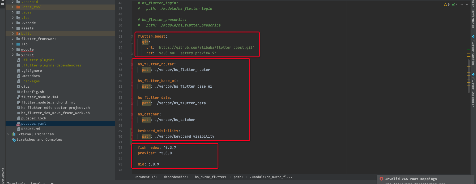Open the Flutter Inspector tool window tab
This screenshot has width=476, height=184.
[x=473, y=90]
